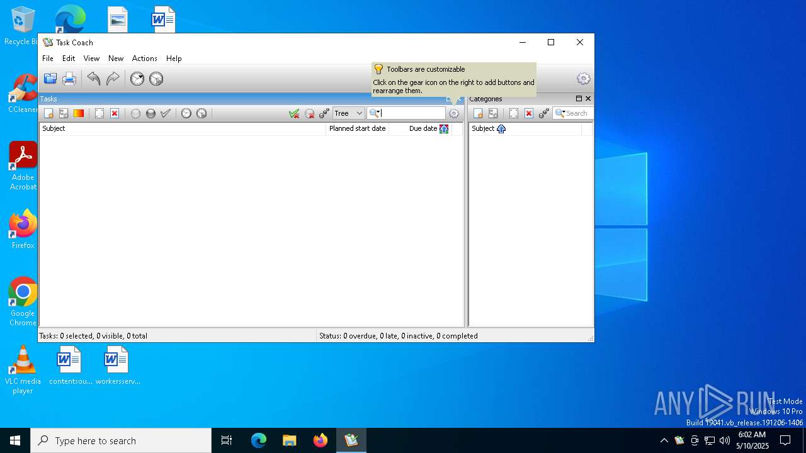Viewport: 806px width, 453px height.
Task: Click the Undo arrow icon
Action: (94, 79)
